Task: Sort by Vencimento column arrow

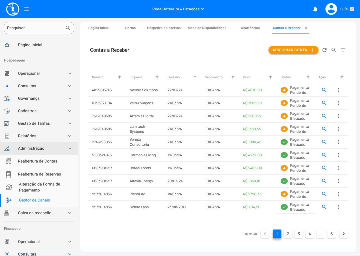Action: [x=233, y=77]
